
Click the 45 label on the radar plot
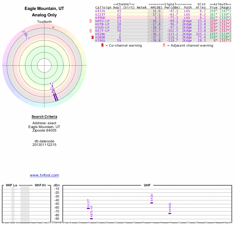(x=24, y=32)
